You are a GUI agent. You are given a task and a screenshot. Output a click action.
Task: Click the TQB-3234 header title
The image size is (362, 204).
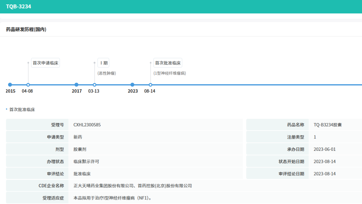[18, 6]
